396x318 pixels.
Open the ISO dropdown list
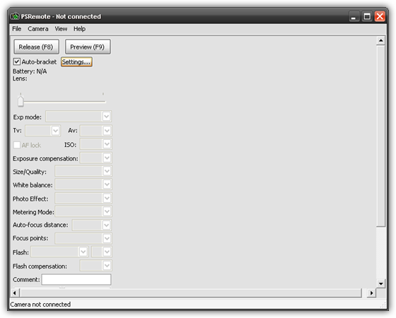coord(107,144)
